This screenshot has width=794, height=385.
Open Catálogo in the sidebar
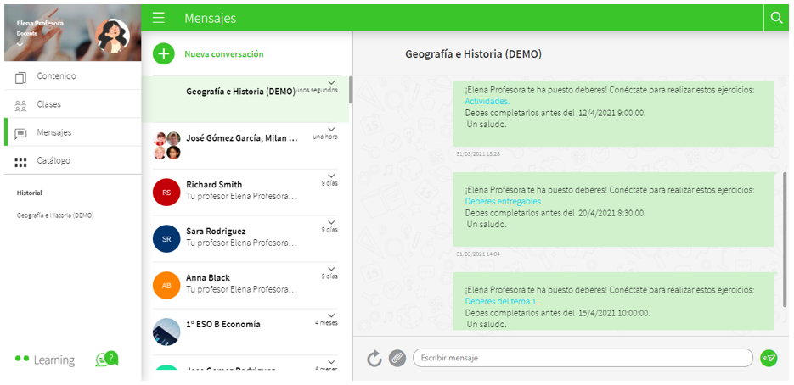[x=53, y=160]
